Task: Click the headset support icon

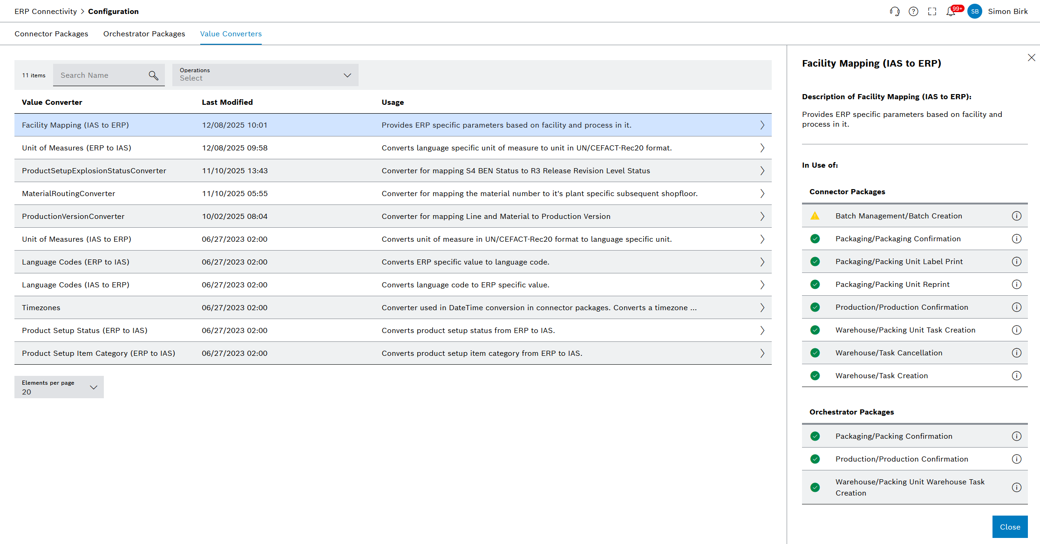Action: coord(895,11)
